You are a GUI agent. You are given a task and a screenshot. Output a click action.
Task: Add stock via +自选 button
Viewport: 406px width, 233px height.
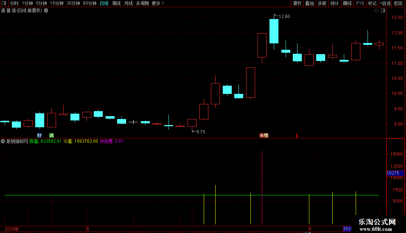385,3
